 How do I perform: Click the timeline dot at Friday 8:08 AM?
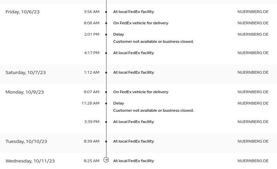(x=106, y=23)
